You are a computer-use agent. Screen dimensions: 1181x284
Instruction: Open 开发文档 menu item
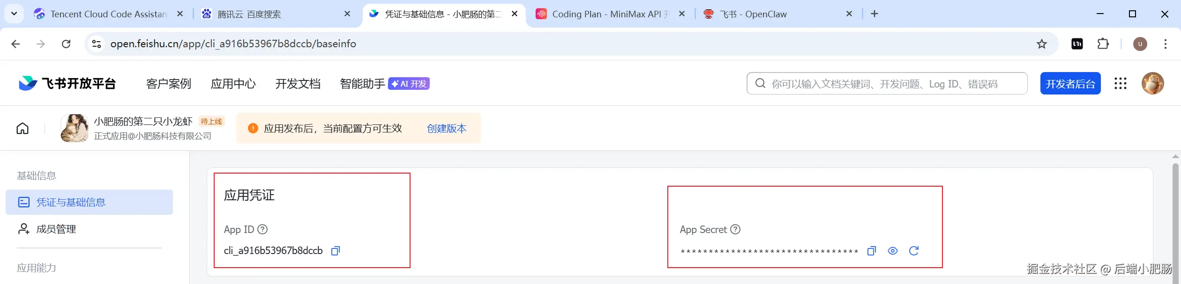coord(298,84)
